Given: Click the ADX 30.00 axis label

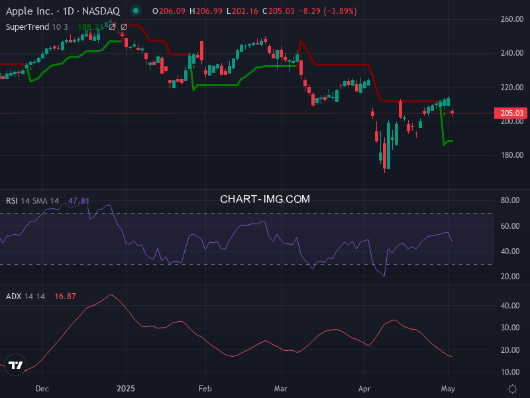Looking at the screenshot, I should click(510, 328).
